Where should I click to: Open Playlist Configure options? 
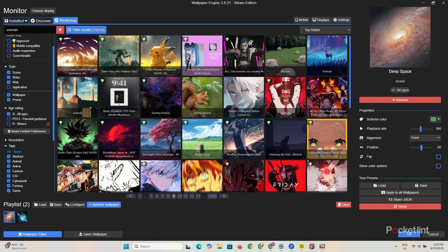coord(75,205)
